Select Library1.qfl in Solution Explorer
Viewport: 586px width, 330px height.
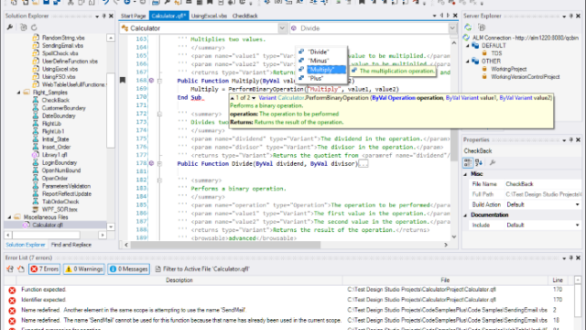click(x=55, y=155)
